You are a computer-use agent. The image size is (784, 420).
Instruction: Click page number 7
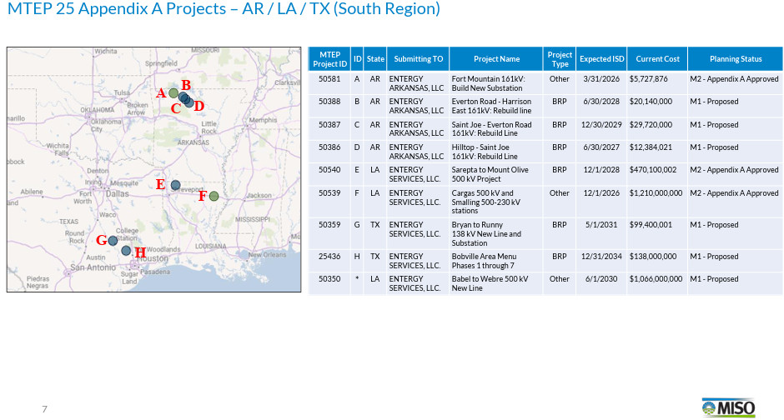pyautogui.click(x=44, y=409)
